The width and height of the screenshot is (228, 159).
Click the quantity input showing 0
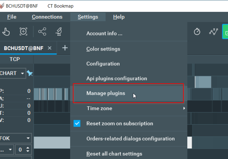click(x=20, y=150)
